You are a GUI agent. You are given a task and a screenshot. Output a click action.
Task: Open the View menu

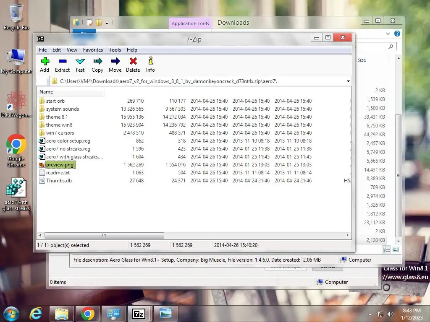point(72,50)
